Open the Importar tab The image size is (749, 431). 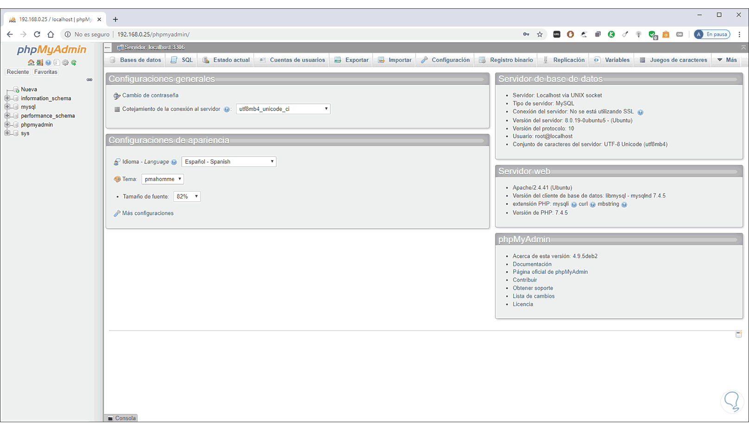395,60
